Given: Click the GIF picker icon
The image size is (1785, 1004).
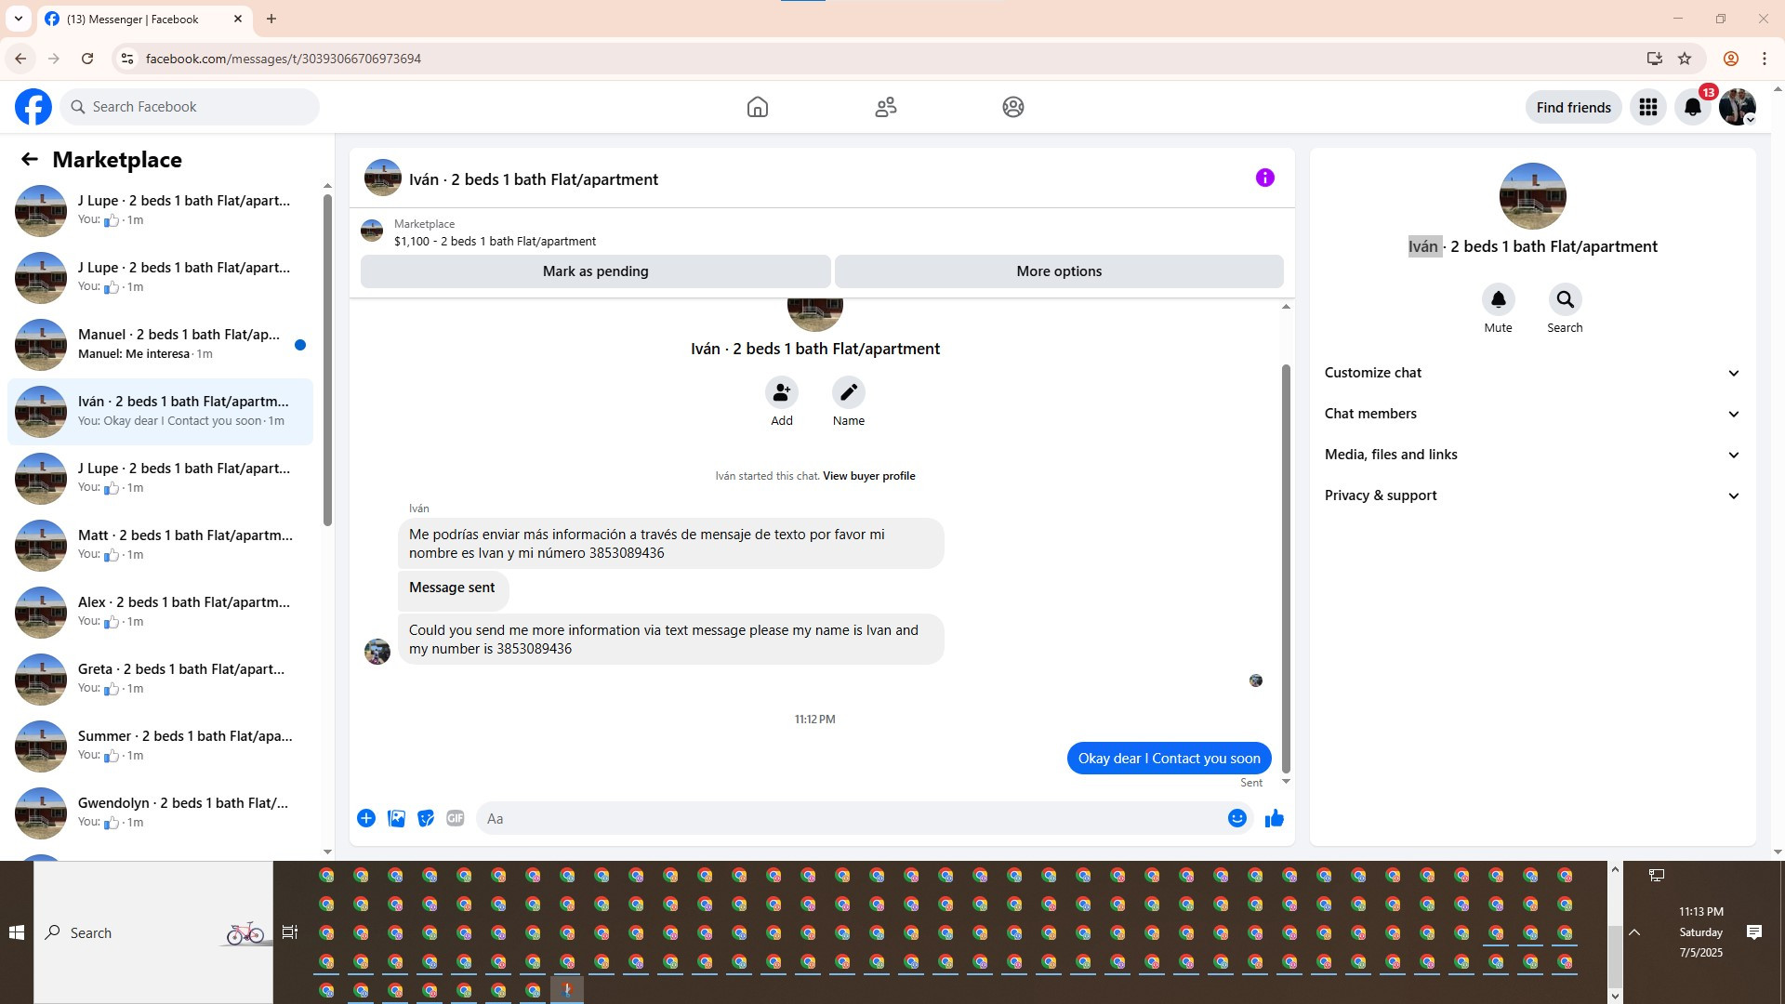Looking at the screenshot, I should pyautogui.click(x=455, y=818).
